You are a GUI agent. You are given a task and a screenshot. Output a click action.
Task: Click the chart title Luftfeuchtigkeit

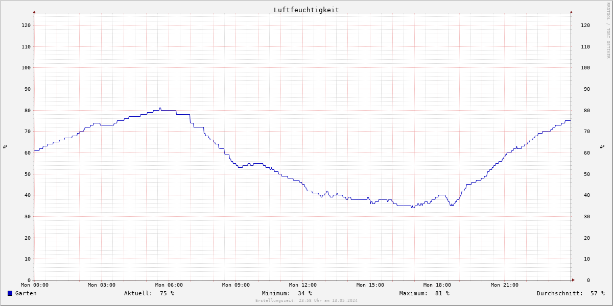point(306,10)
